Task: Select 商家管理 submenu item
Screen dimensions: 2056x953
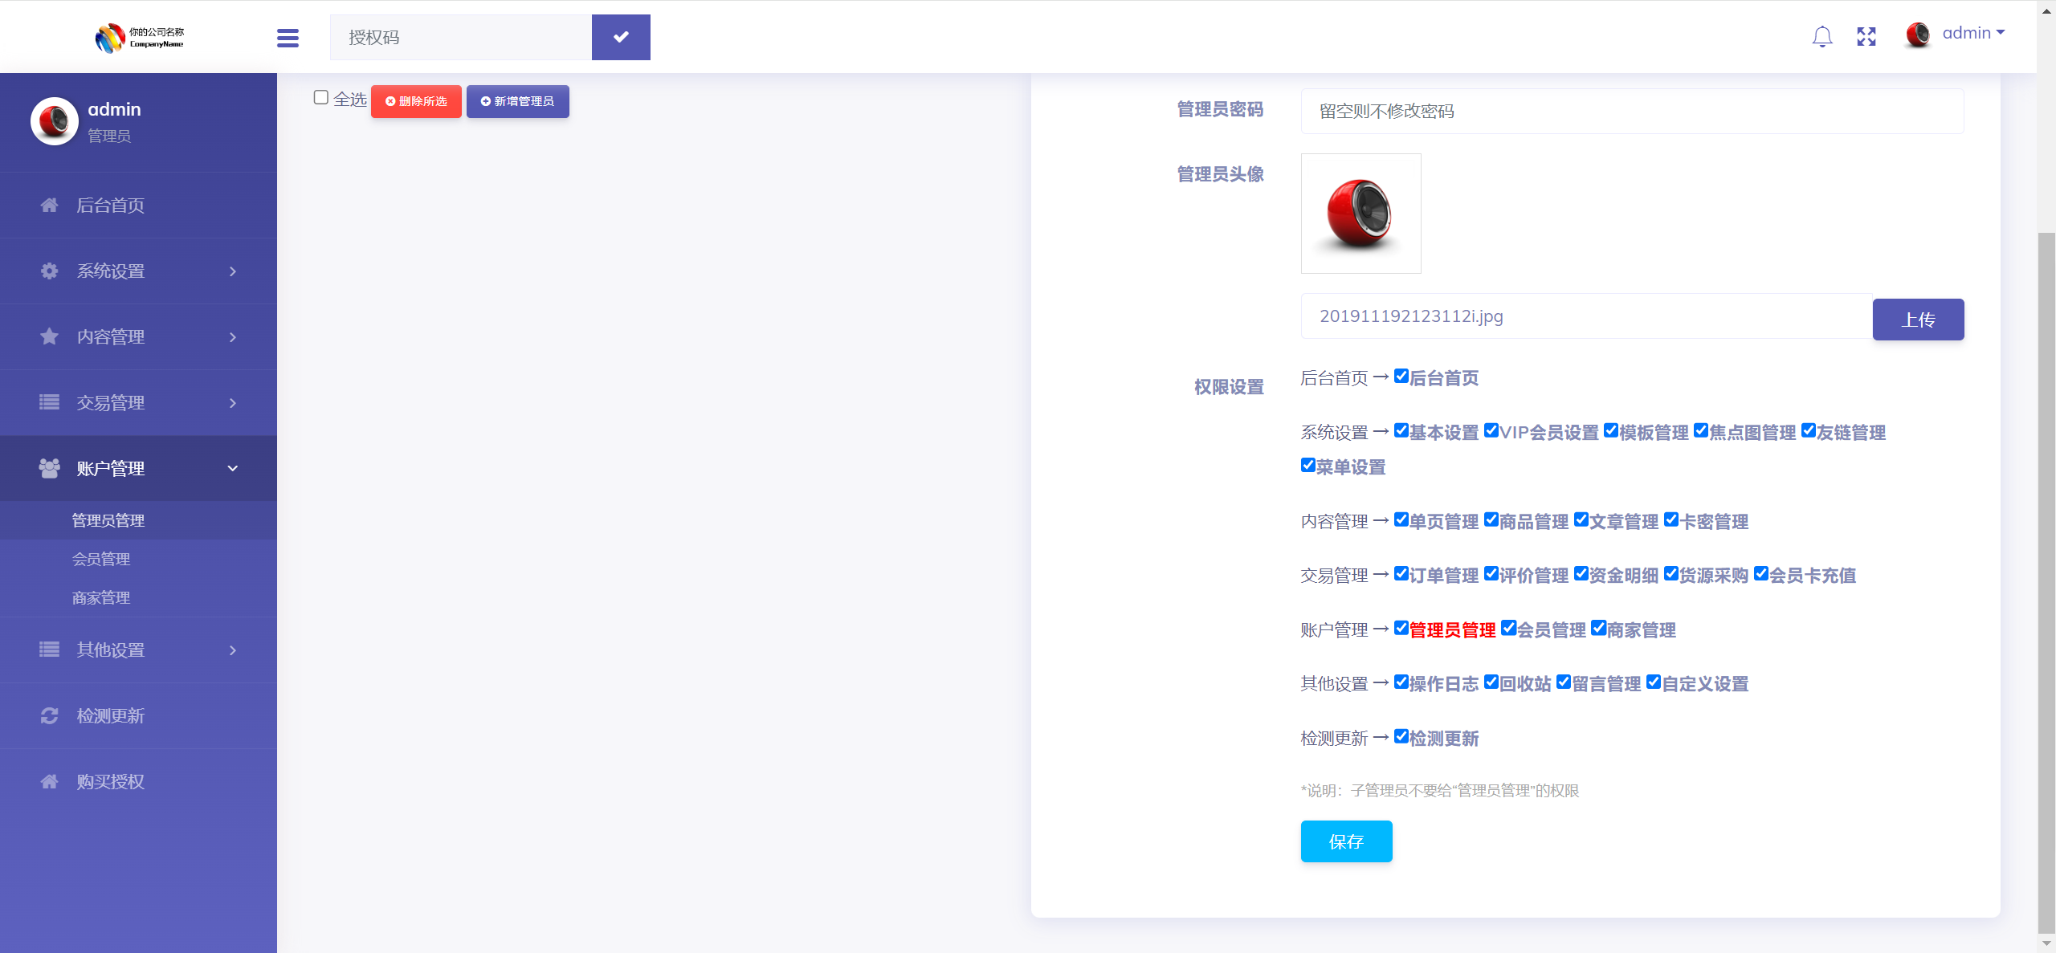Action: pyautogui.click(x=101, y=597)
